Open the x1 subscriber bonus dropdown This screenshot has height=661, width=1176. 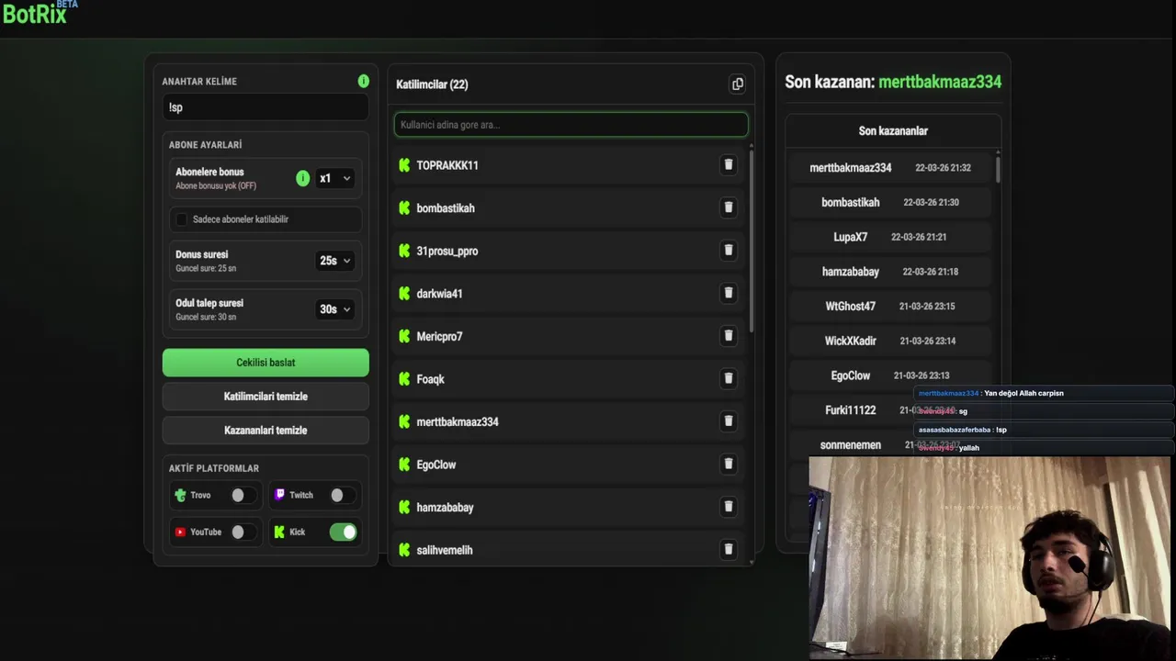[x=334, y=178]
